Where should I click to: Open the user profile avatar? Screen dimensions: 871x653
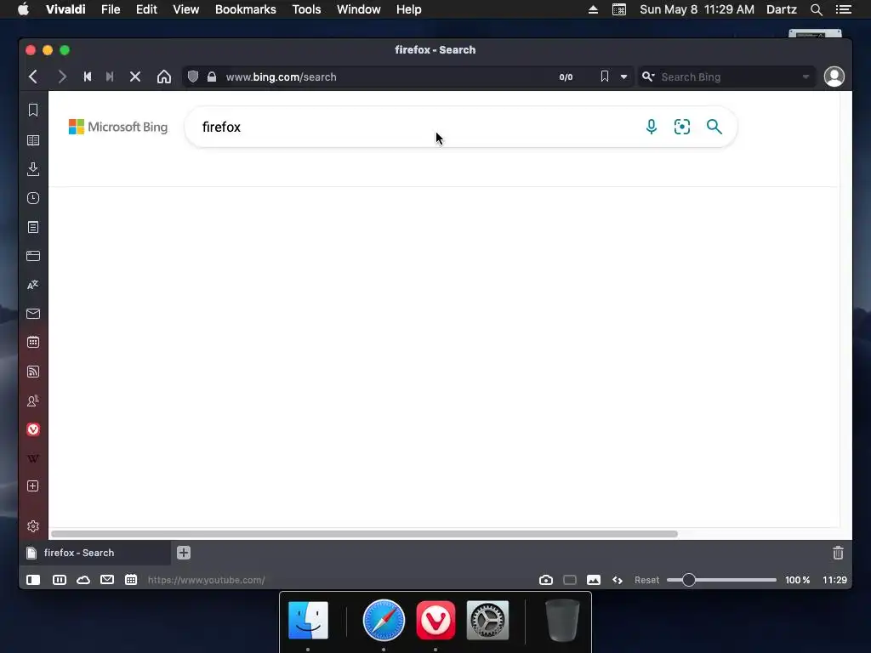click(834, 77)
